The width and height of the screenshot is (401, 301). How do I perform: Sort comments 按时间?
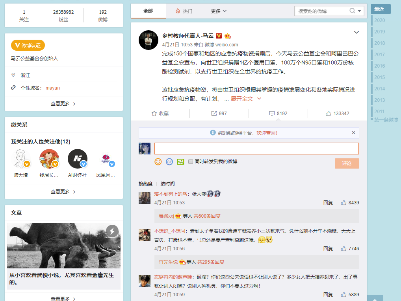(x=167, y=184)
